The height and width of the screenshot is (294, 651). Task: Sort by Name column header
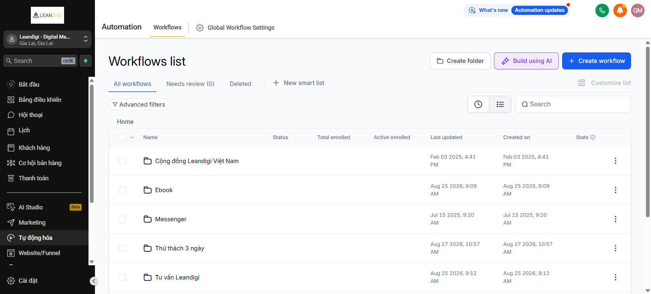click(150, 137)
